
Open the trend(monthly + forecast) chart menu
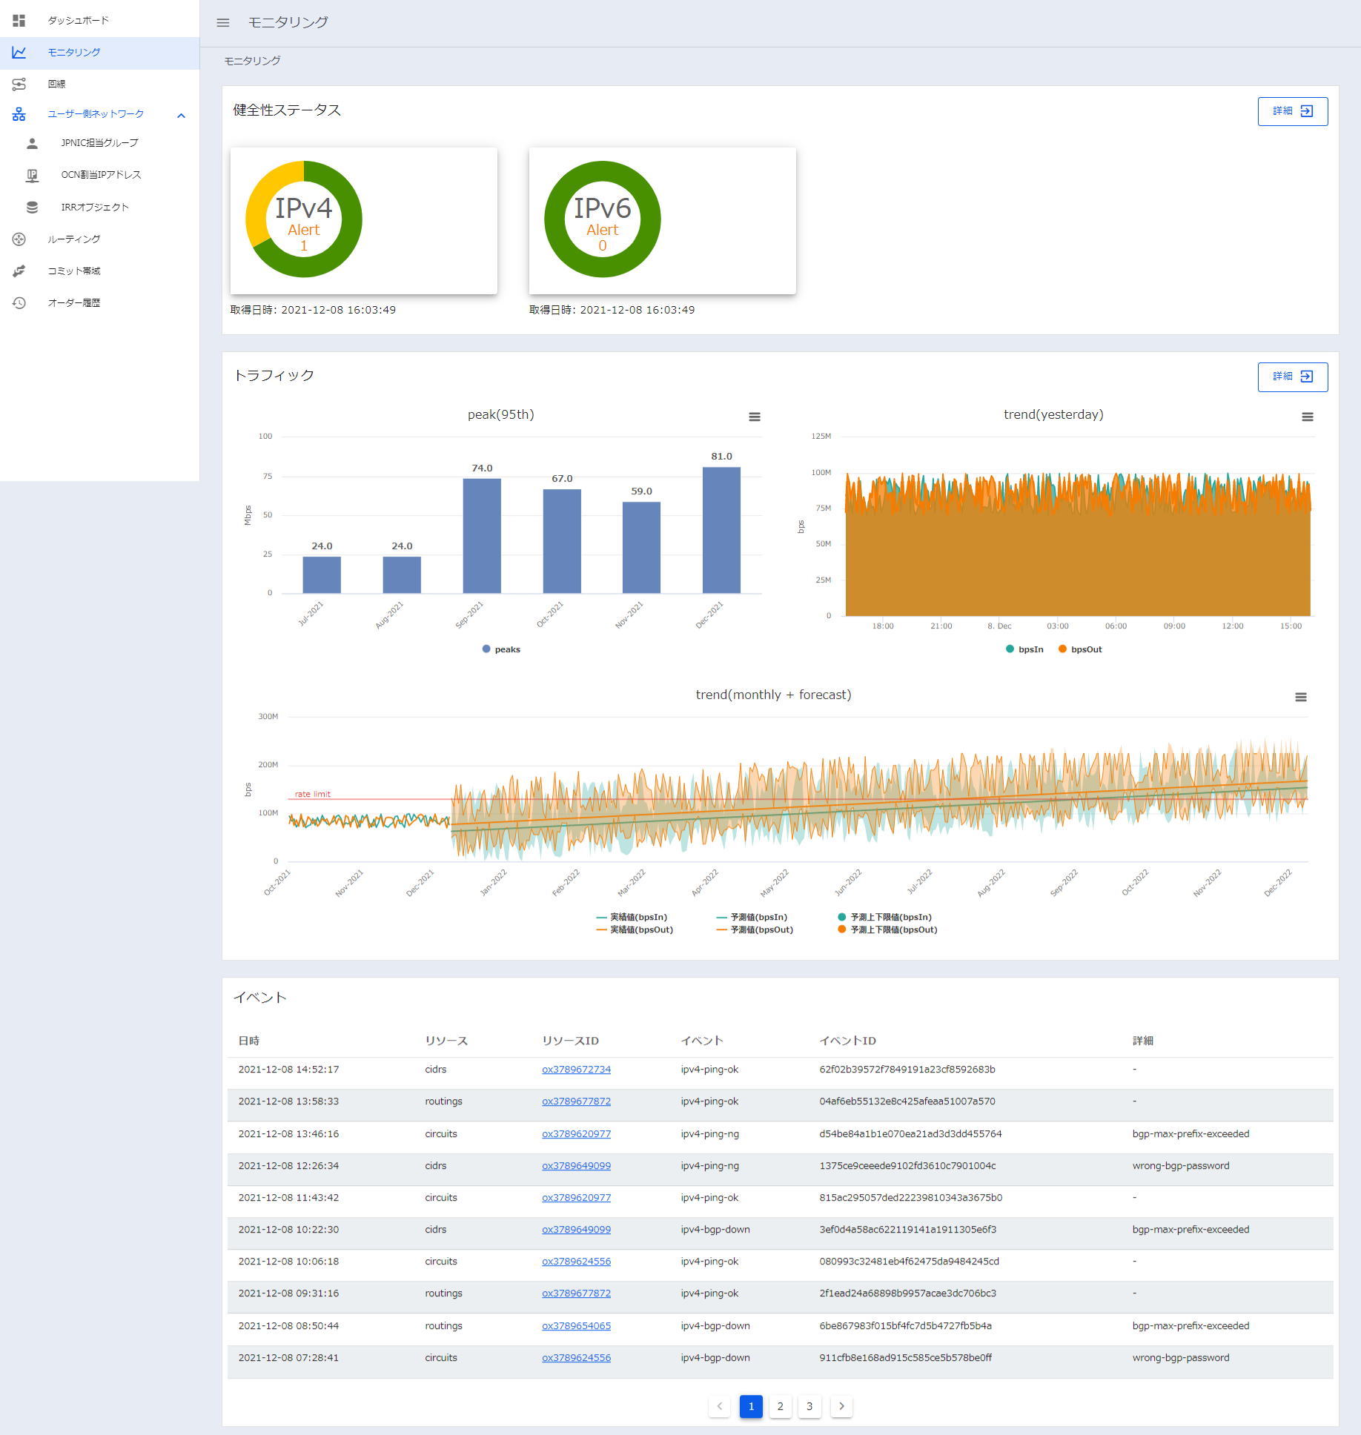coord(1300,697)
